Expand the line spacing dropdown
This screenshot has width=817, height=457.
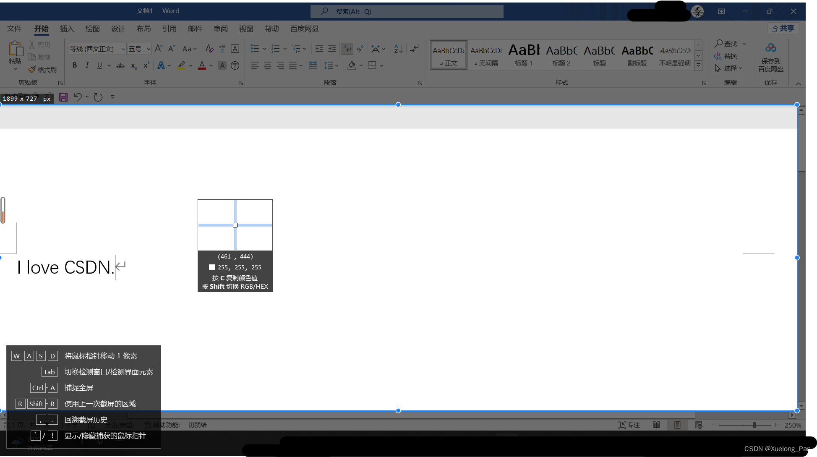331,65
